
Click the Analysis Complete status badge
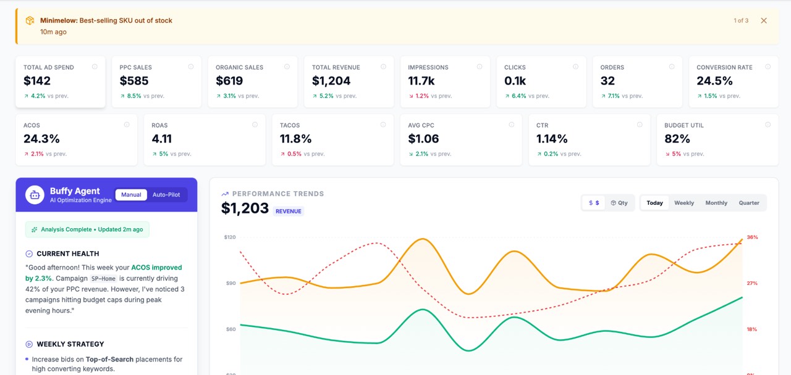(x=87, y=229)
